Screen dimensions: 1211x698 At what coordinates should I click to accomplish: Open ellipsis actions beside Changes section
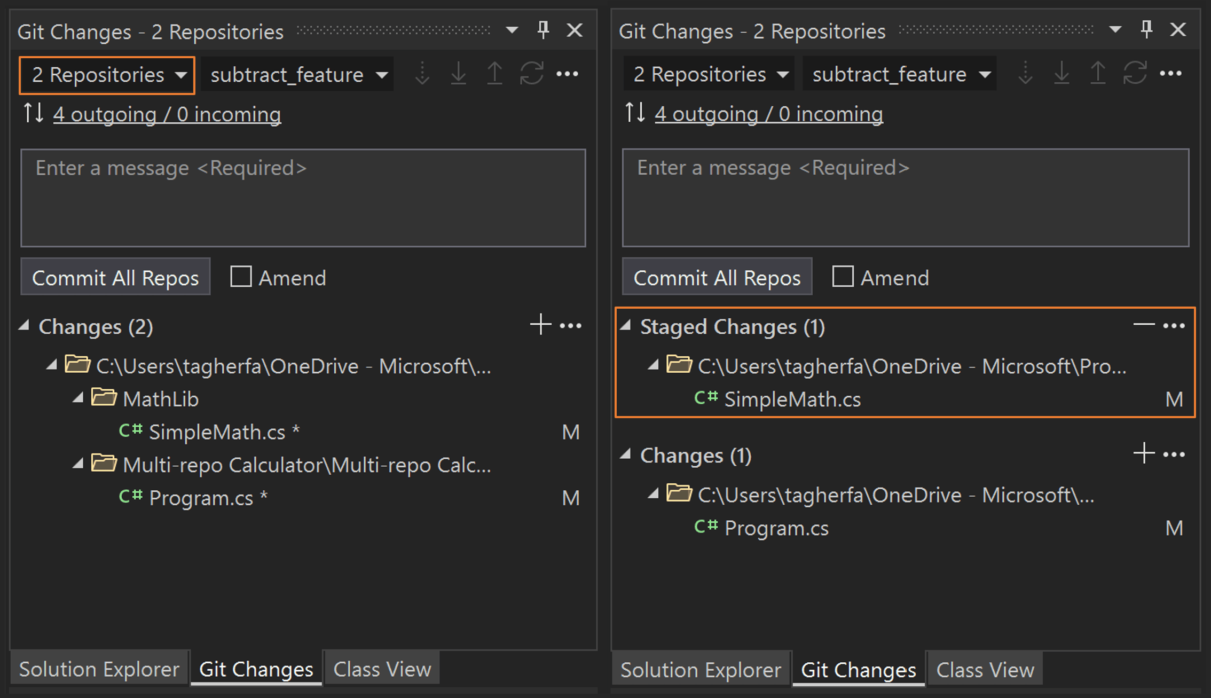pyautogui.click(x=571, y=326)
